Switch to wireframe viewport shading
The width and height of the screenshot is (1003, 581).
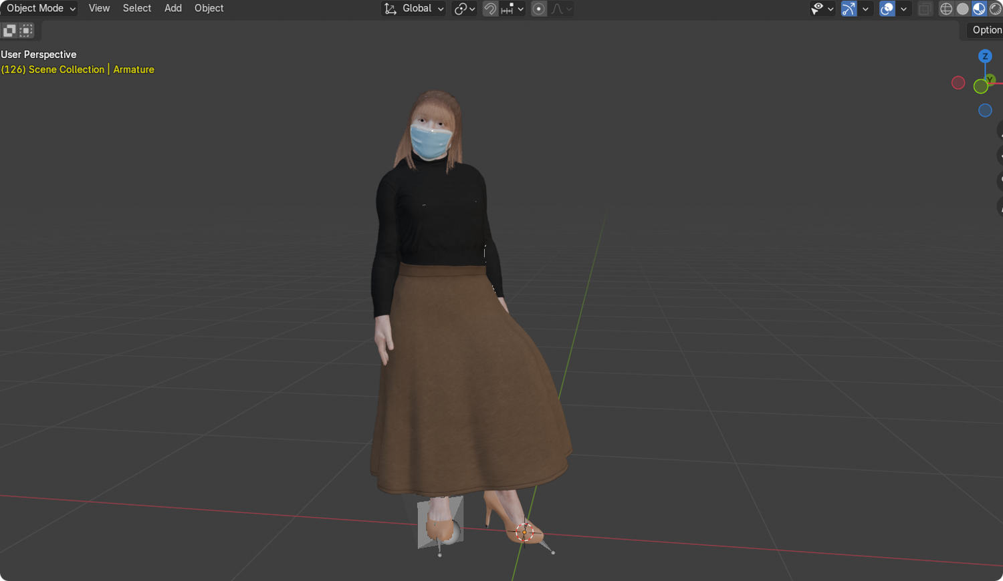pyautogui.click(x=946, y=9)
